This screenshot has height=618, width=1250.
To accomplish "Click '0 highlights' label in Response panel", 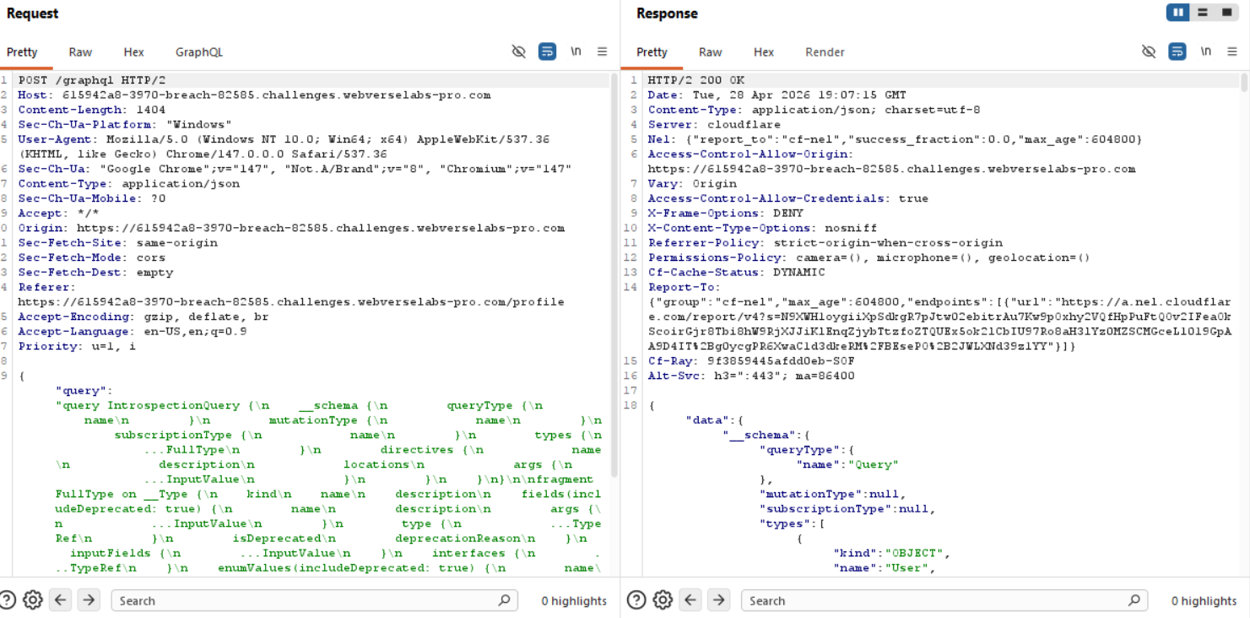I will pyautogui.click(x=1204, y=601).
